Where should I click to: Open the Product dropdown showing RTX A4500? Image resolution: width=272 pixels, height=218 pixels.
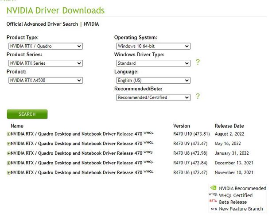pos(46,80)
